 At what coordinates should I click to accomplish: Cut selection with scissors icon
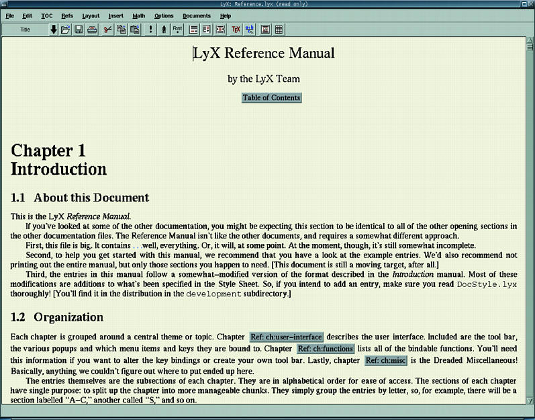(107, 30)
